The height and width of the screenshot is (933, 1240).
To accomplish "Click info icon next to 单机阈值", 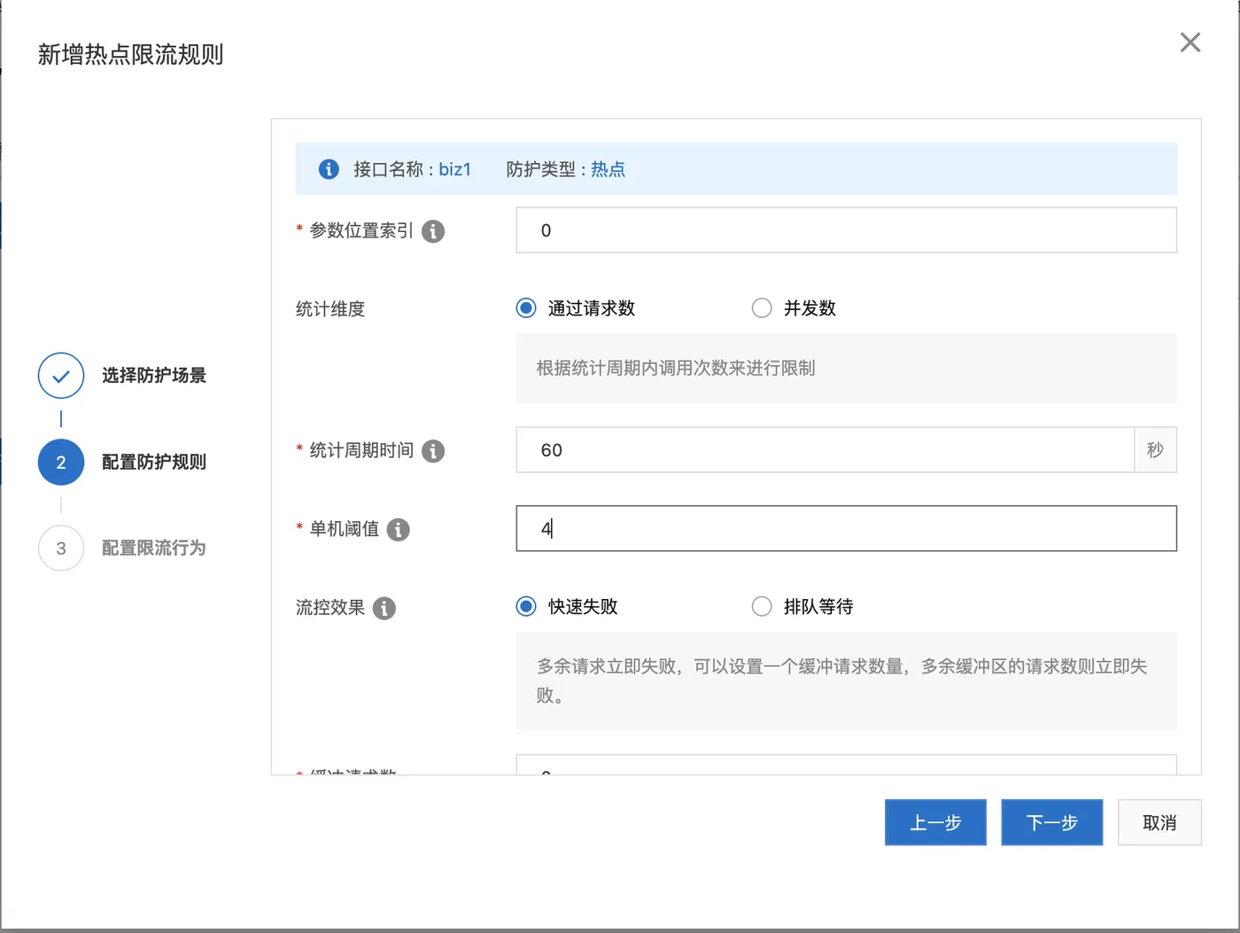I will [x=399, y=530].
